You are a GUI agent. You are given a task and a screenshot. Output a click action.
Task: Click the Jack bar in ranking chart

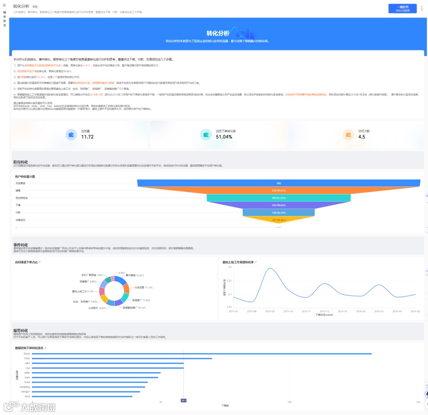point(108,363)
